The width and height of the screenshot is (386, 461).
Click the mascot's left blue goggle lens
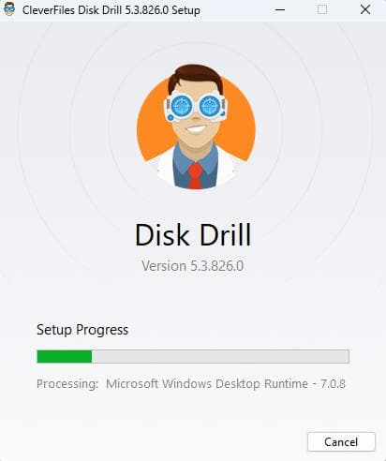coord(182,107)
